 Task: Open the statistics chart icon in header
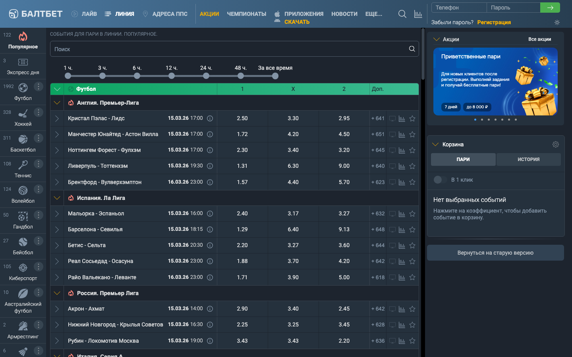pyautogui.click(x=418, y=14)
